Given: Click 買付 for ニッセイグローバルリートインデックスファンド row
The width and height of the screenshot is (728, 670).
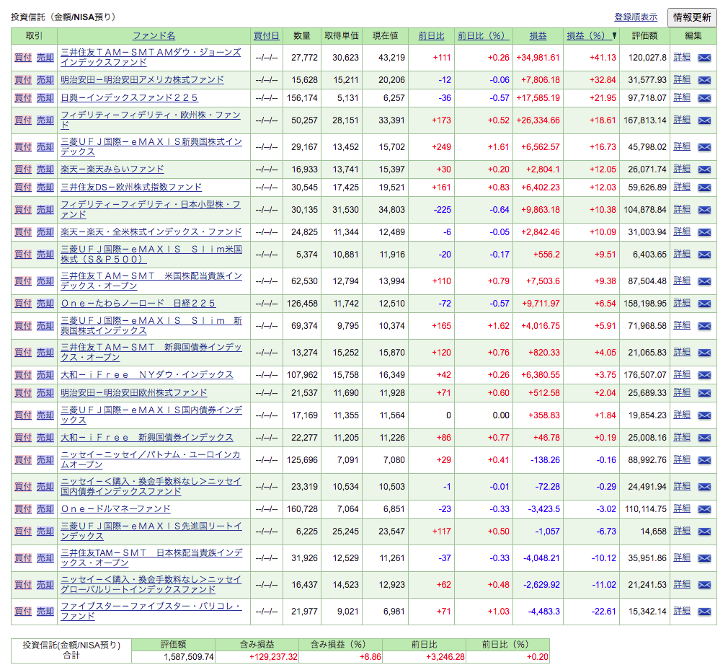Looking at the screenshot, I should [x=23, y=585].
